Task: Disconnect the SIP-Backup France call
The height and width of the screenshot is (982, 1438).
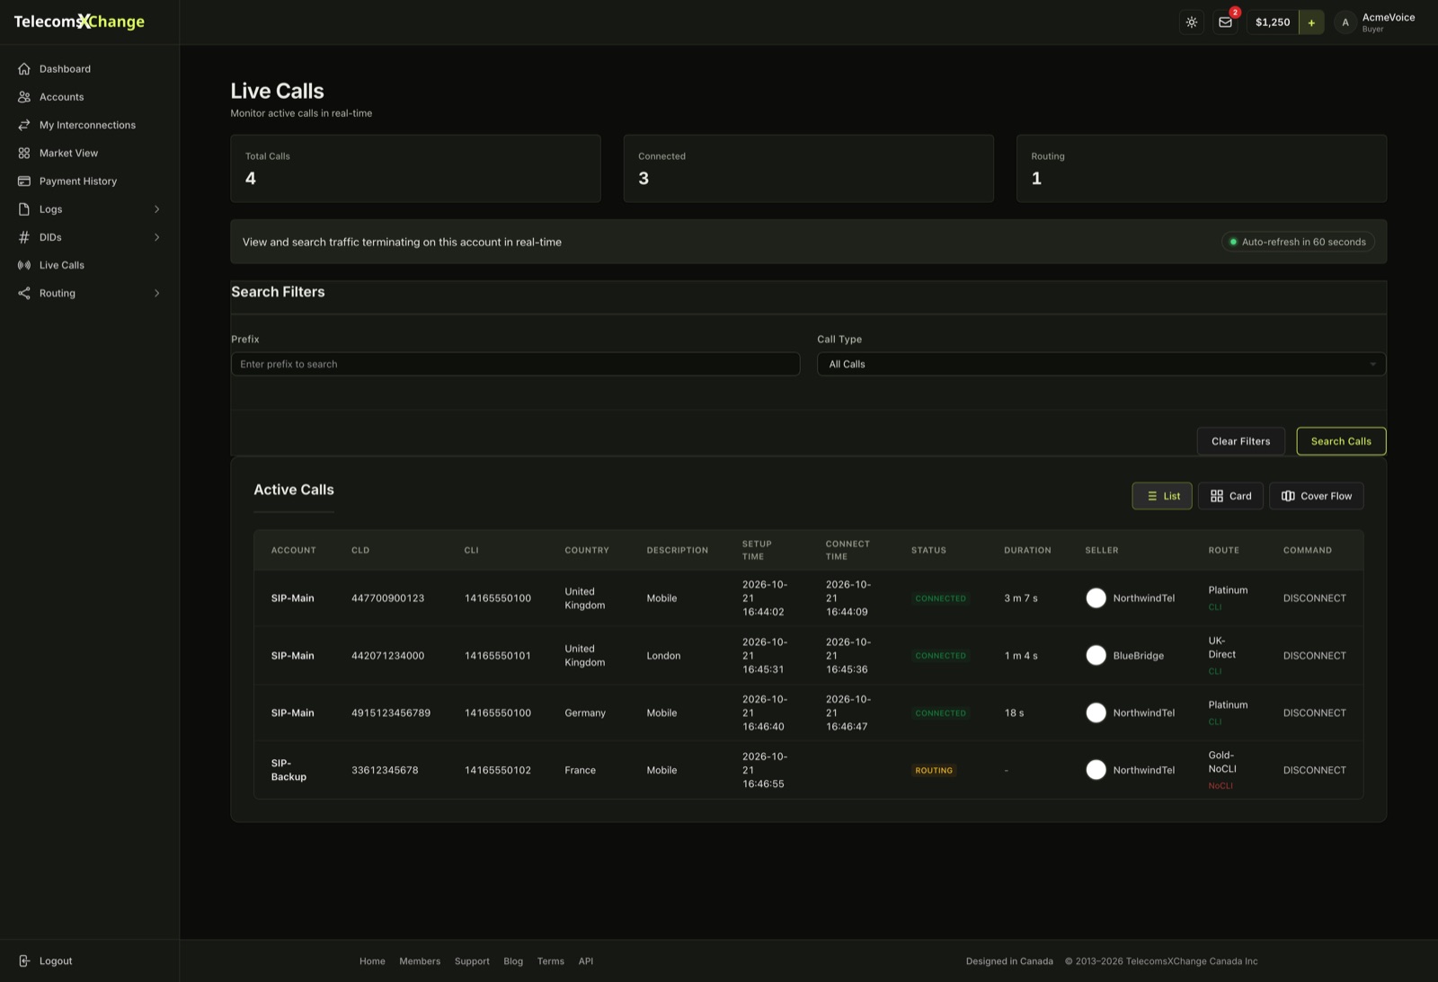Action: (x=1314, y=770)
